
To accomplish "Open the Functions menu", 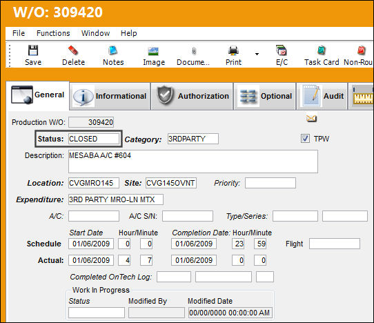I will pyautogui.click(x=53, y=33).
